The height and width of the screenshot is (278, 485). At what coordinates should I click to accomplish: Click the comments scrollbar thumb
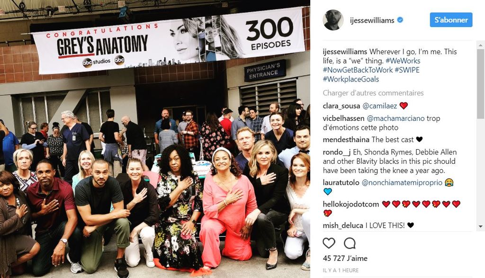(481, 83)
